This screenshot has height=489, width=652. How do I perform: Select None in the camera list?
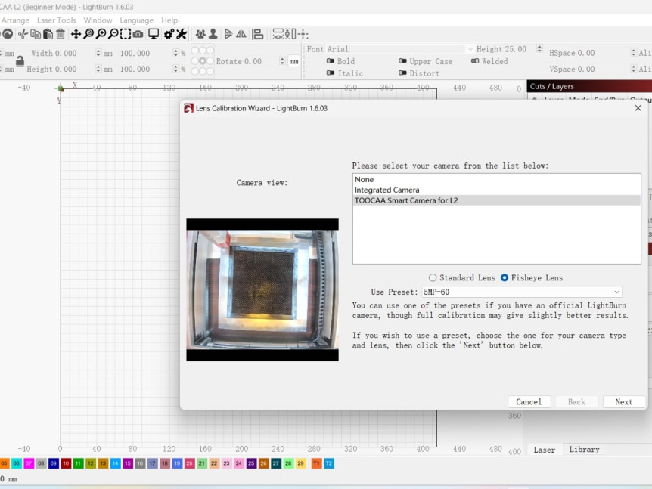coord(496,179)
